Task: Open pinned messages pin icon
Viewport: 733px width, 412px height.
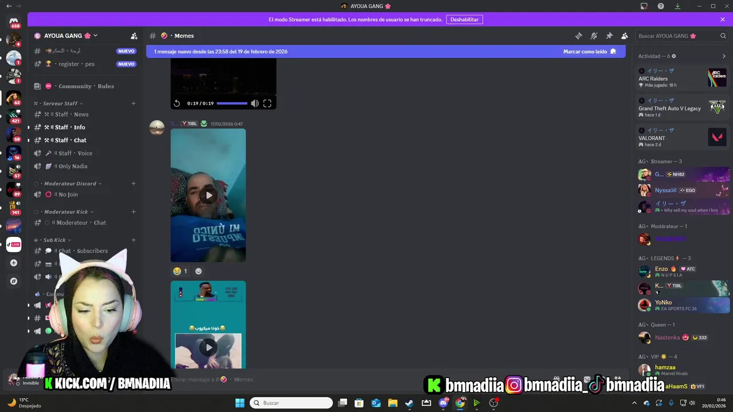Action: point(609,35)
